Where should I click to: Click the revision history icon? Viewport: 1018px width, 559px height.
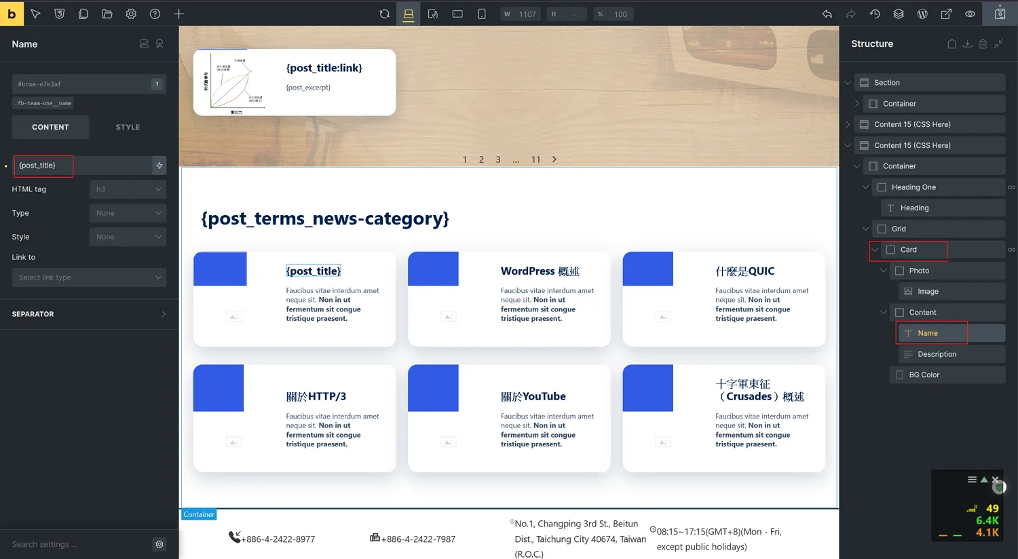click(875, 14)
